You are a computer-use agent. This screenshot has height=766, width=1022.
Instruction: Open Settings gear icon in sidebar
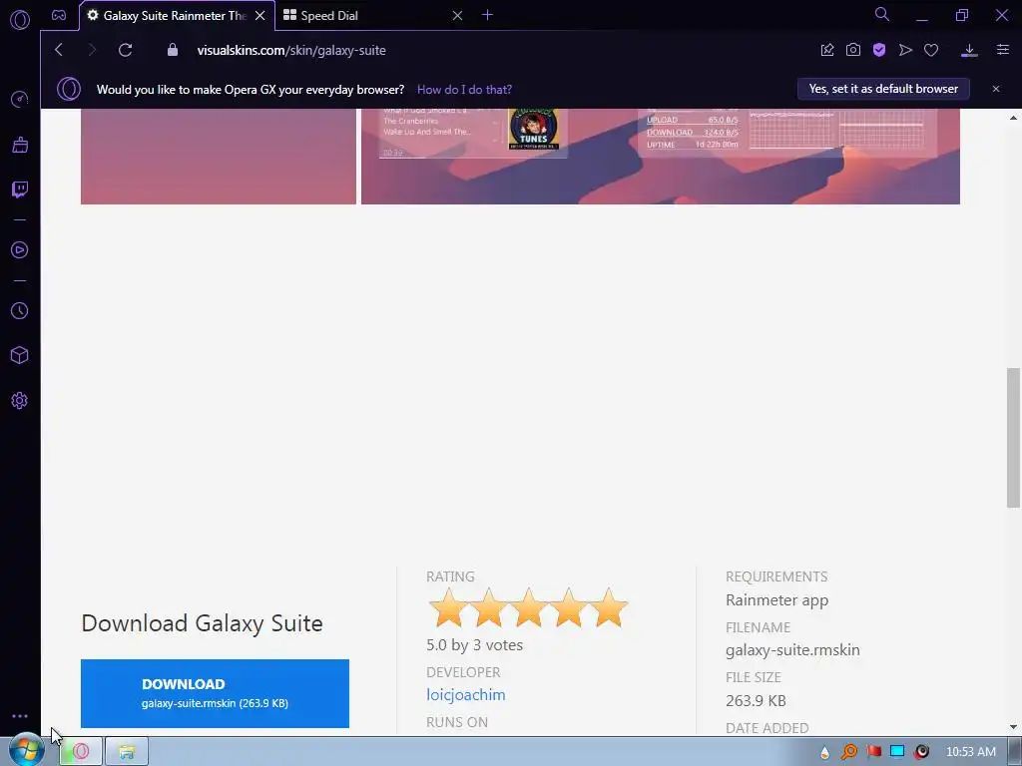point(20,401)
